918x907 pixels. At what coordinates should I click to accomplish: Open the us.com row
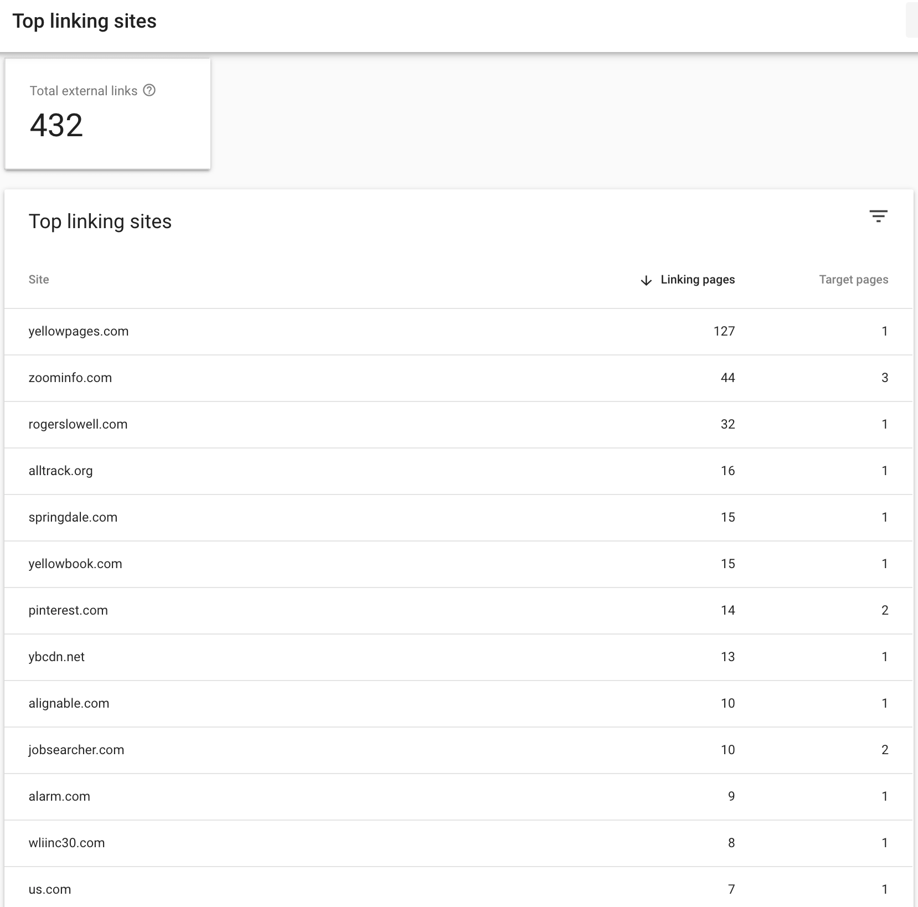(x=50, y=889)
